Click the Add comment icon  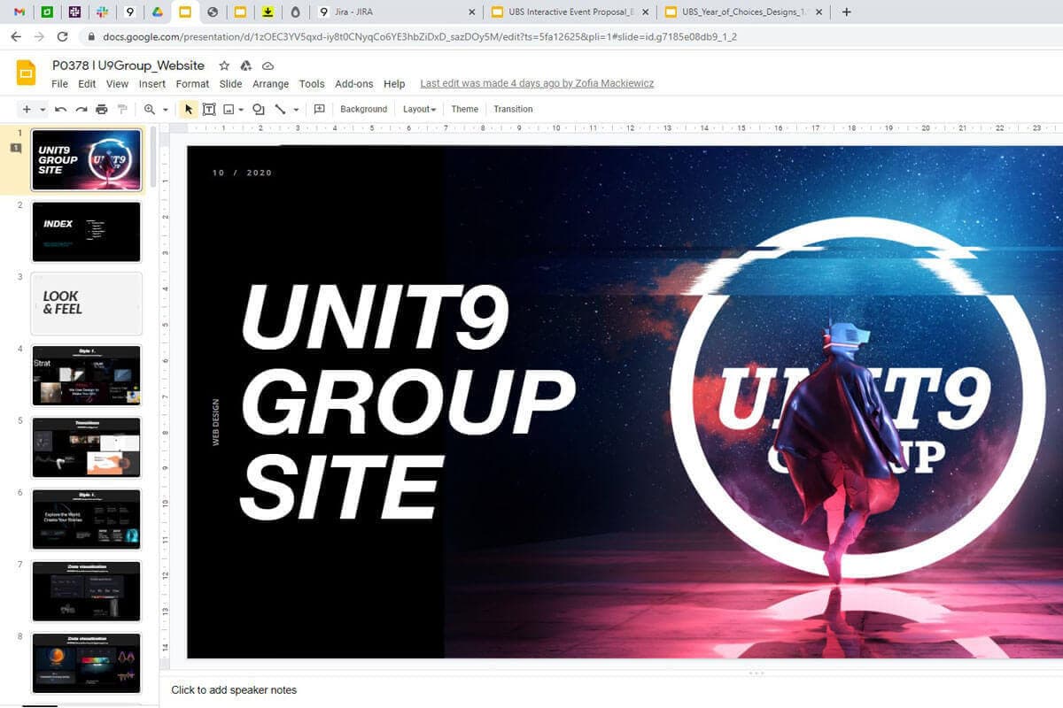coord(320,109)
